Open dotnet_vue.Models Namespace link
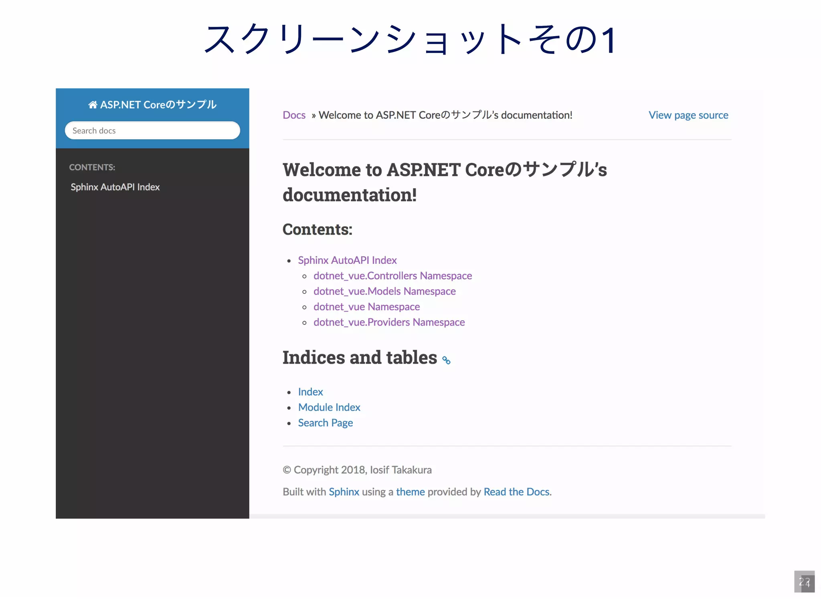 point(384,291)
